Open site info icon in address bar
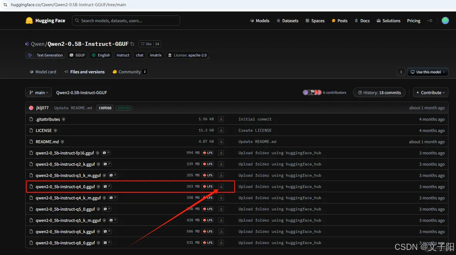 [5, 5]
